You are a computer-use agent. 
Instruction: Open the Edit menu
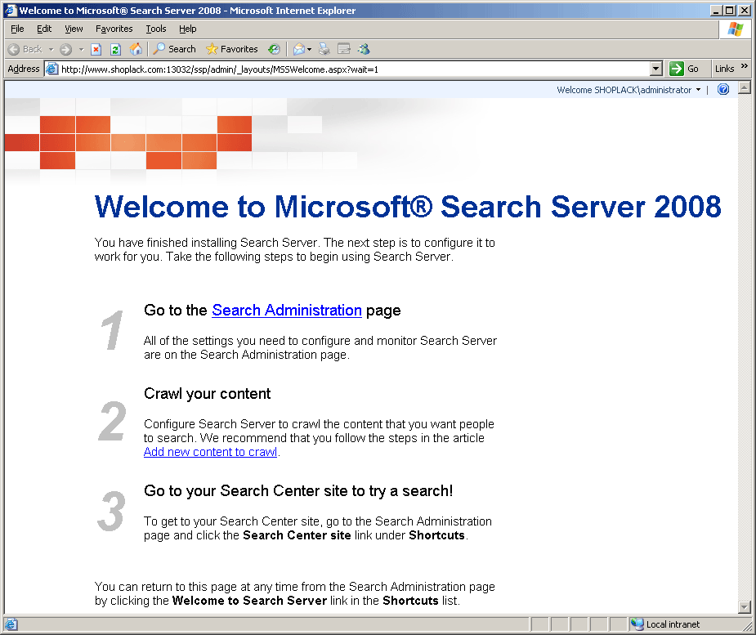click(44, 29)
